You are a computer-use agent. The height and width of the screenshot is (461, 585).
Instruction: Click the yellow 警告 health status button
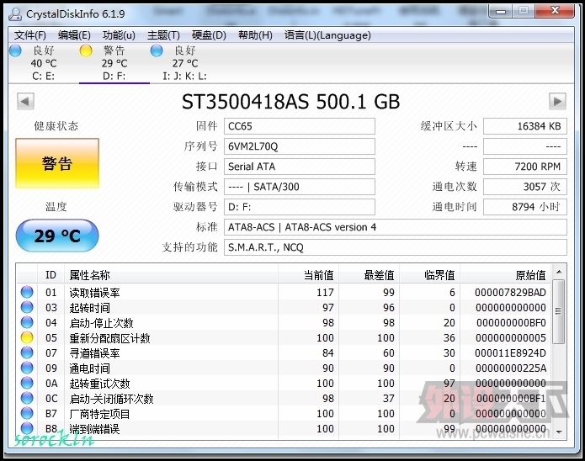pyautogui.click(x=57, y=163)
